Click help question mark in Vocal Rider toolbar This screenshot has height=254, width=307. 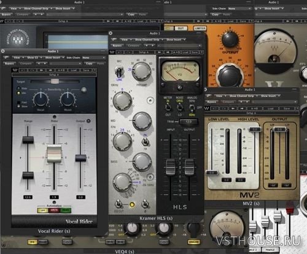[x=95, y=70]
